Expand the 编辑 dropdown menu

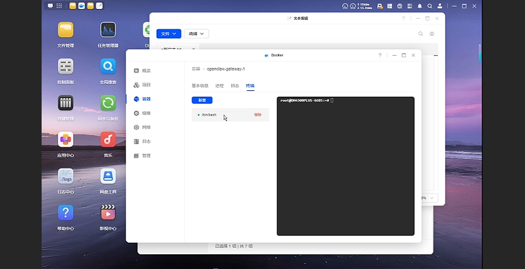pyautogui.click(x=196, y=33)
